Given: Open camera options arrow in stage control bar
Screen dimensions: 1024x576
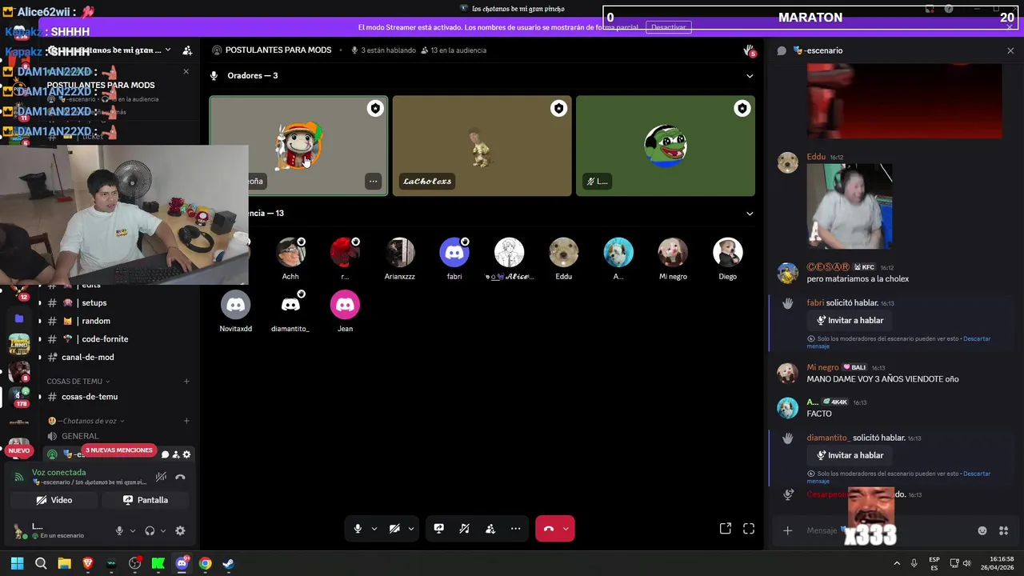Looking at the screenshot, I should [x=411, y=529].
